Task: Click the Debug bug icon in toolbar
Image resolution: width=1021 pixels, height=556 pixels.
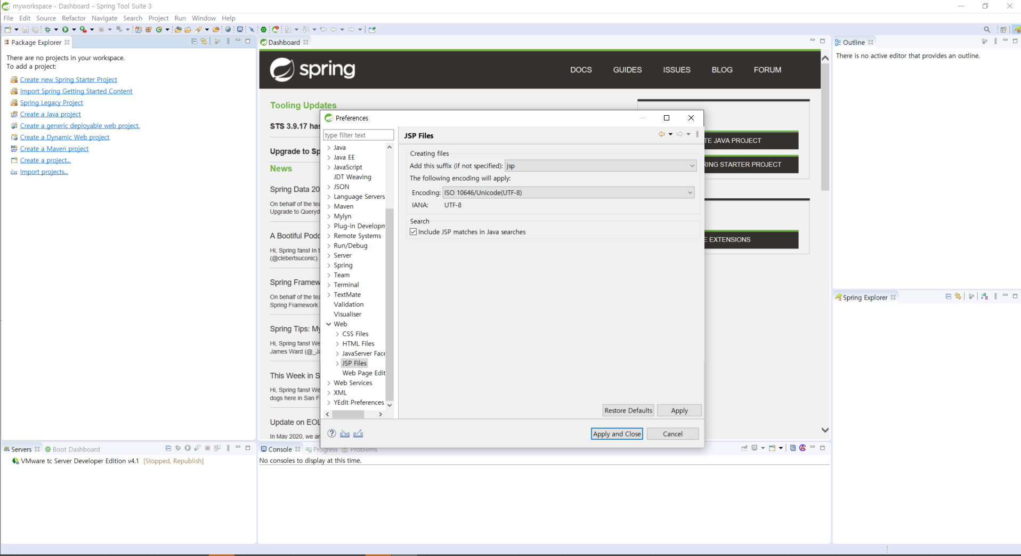Action: point(47,30)
